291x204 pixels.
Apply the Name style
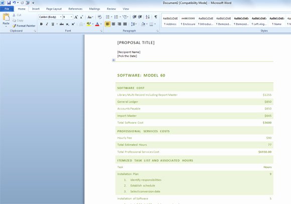277,21
